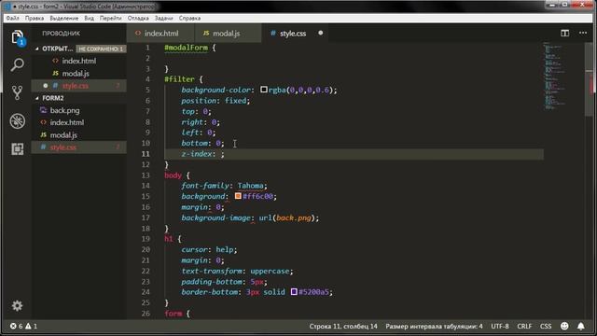
Task: Open modal.js in FORM2 folder
Action: [79, 134]
